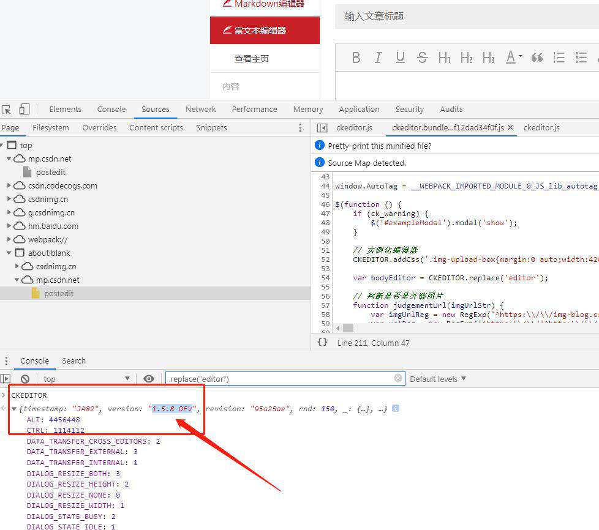
Task: Open the Memory panel
Action: (308, 109)
